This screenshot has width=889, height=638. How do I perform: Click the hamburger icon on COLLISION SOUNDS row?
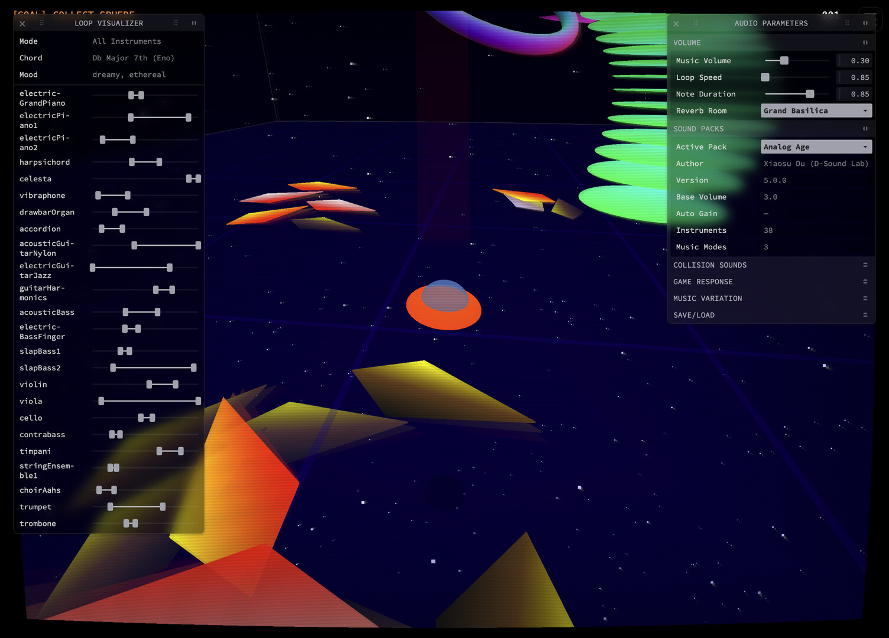(x=865, y=265)
